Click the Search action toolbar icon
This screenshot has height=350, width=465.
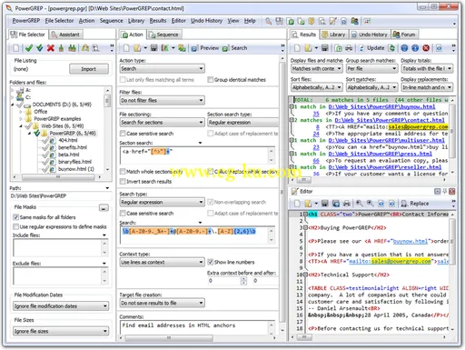click(225, 48)
